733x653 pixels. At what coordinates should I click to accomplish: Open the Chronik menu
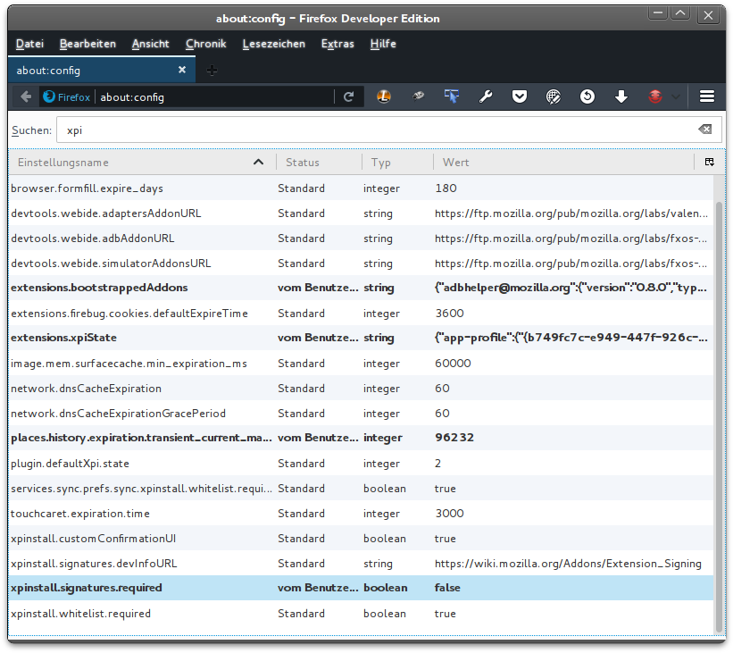[x=205, y=44]
